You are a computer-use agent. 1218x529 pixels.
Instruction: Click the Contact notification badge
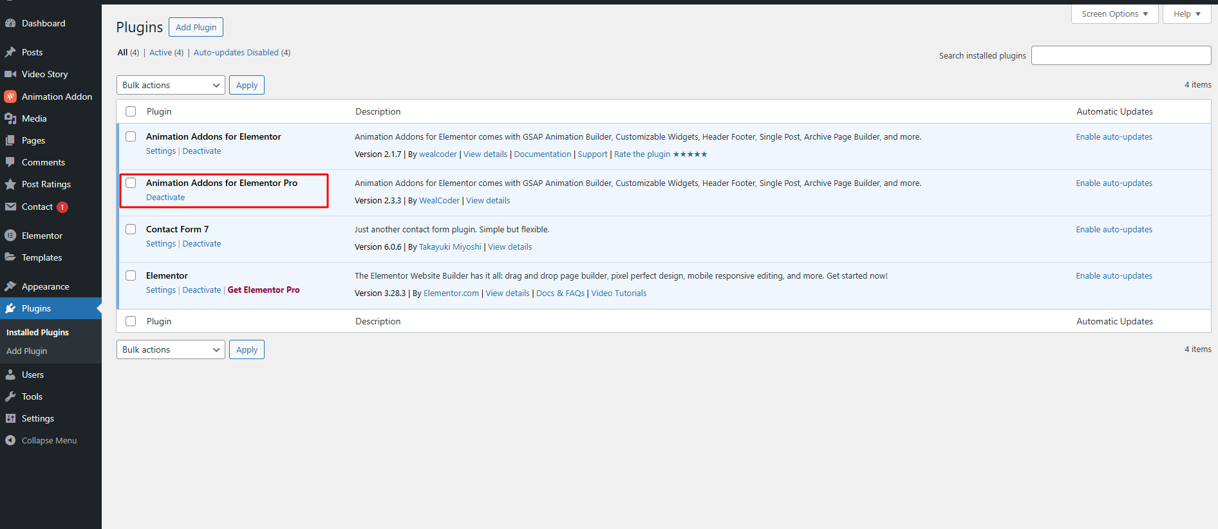click(x=62, y=207)
